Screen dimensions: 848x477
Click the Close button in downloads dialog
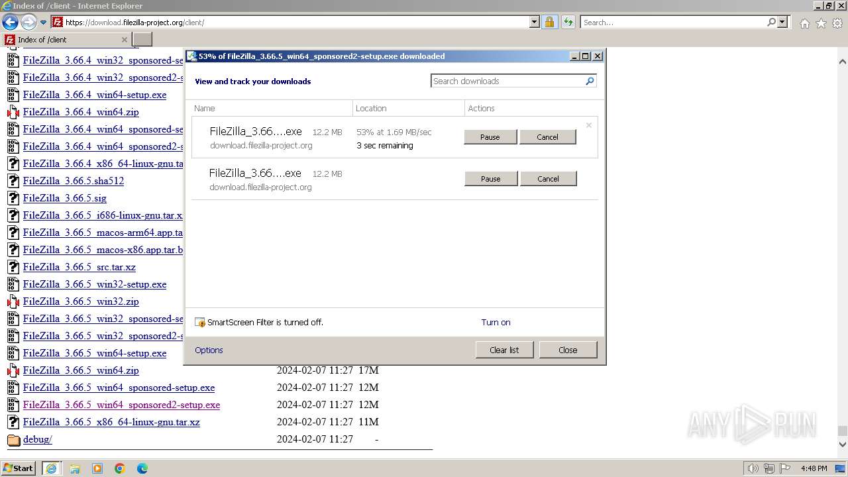coord(568,350)
